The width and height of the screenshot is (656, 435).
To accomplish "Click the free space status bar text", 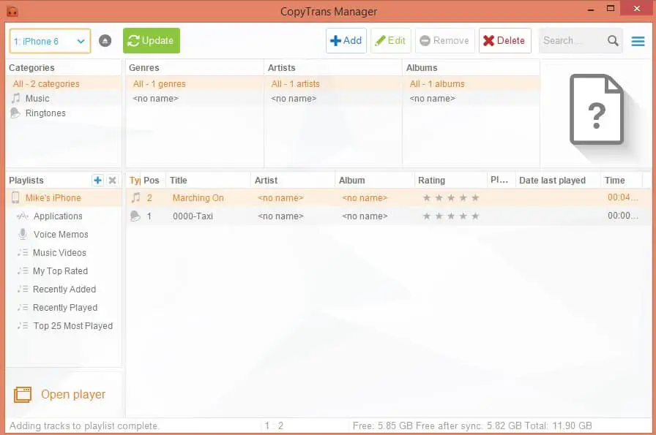I will pyautogui.click(x=472, y=425).
